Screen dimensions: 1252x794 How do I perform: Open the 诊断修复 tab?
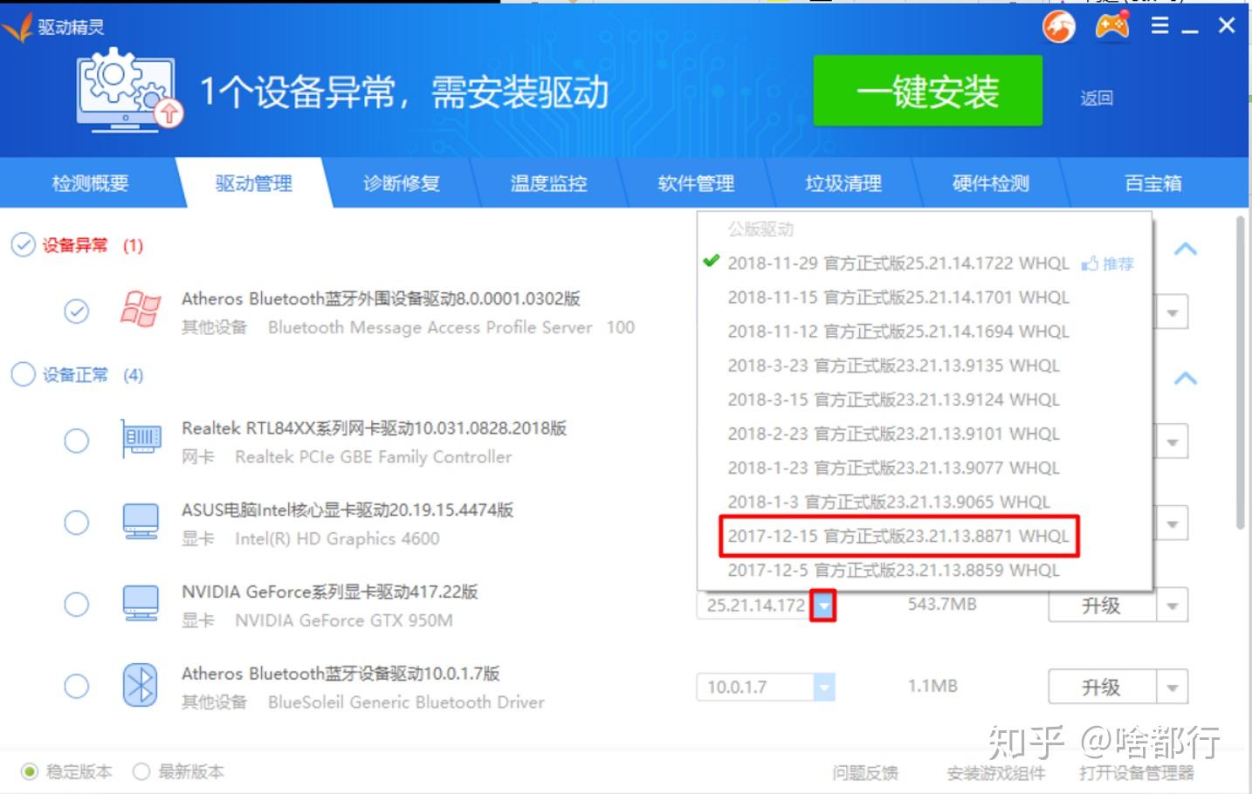[x=402, y=183]
